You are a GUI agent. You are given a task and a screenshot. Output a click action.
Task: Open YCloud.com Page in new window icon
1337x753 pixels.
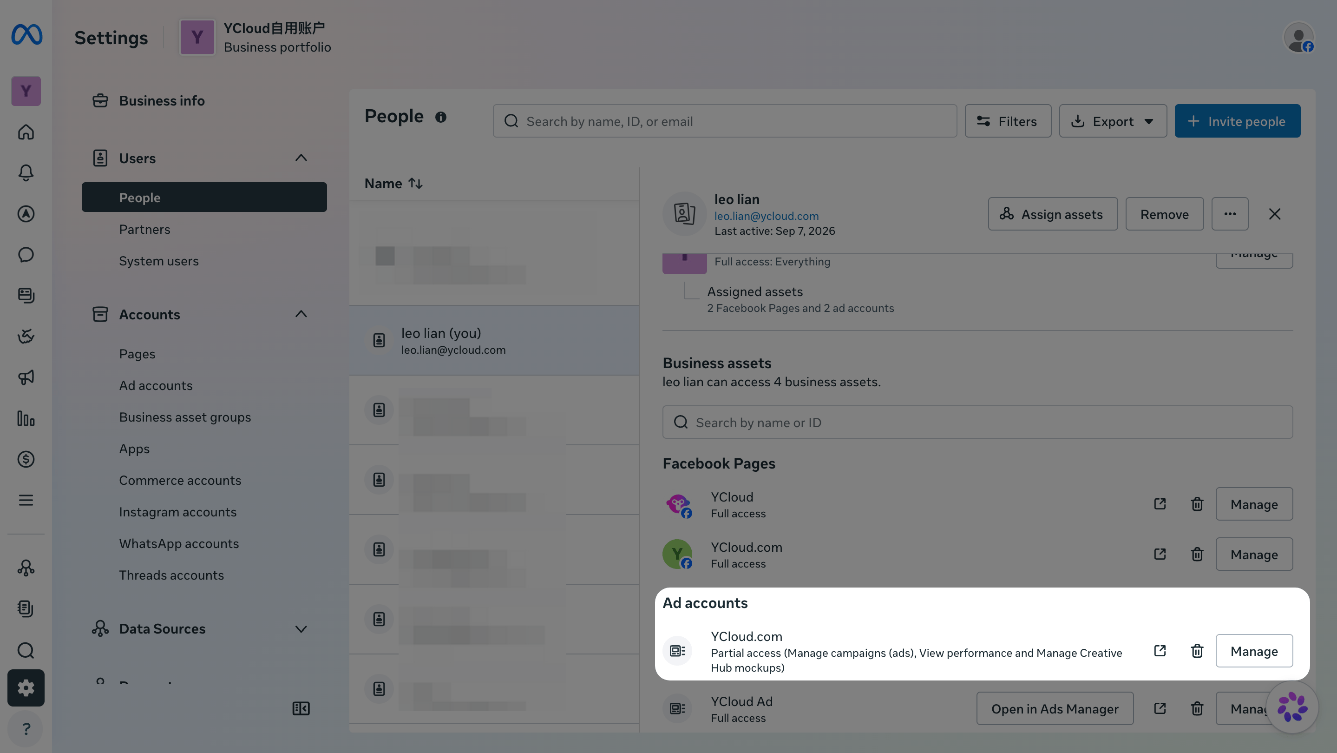(1160, 554)
